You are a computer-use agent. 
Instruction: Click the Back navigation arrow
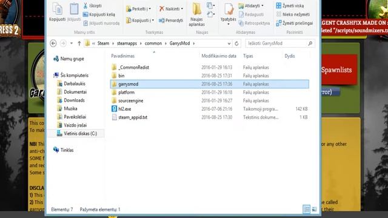[53, 43]
